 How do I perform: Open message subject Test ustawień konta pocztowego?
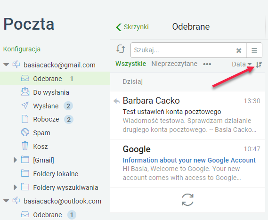[172, 112]
